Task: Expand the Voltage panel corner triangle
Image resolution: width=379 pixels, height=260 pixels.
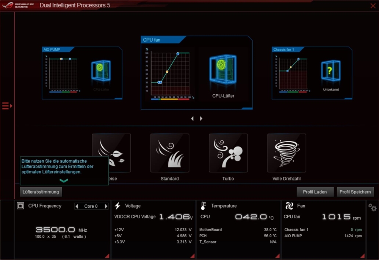Action: 193,255
